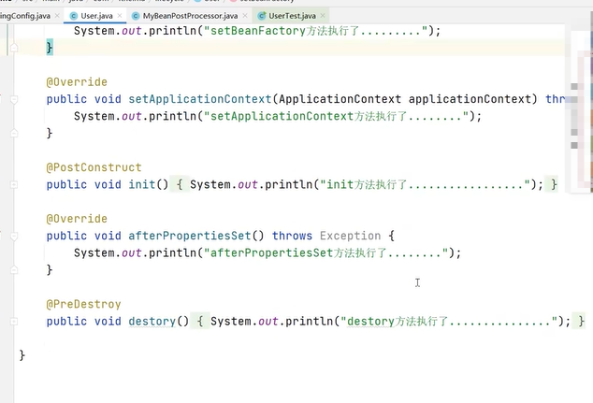Click the highlighted closing brace after setBeanFactory
This screenshot has height=403, width=593.
click(50, 48)
